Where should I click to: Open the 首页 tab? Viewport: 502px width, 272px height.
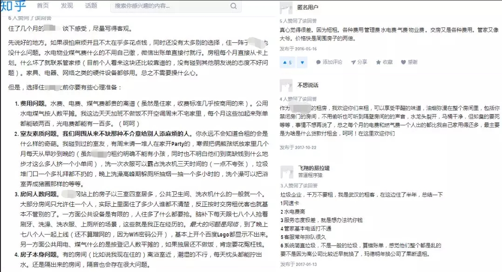[43, 6]
